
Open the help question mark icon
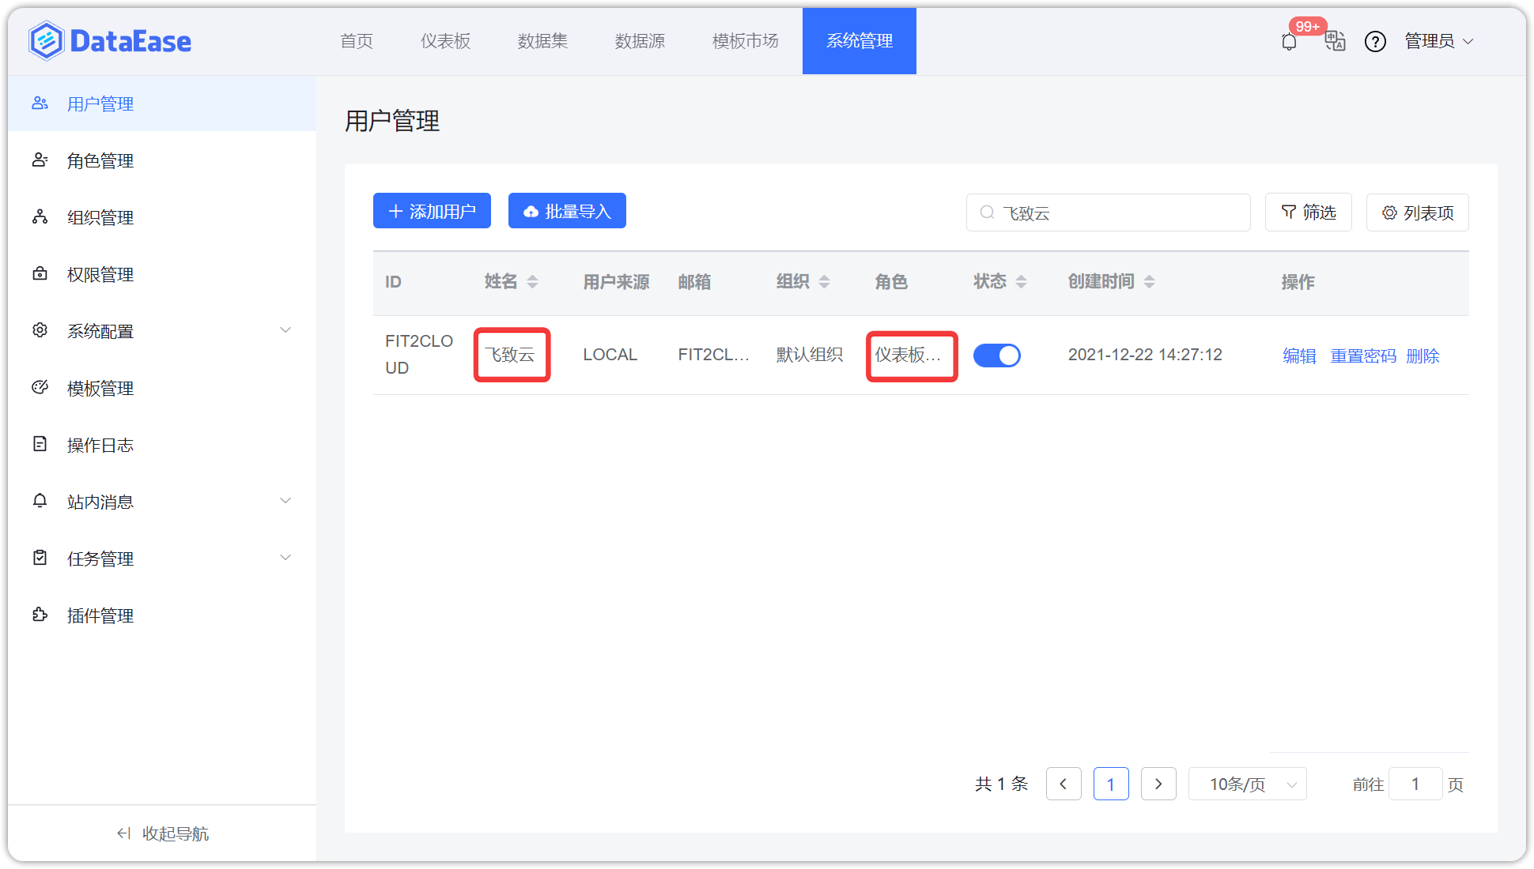click(1375, 41)
